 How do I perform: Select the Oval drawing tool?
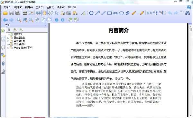coord(115,13)
